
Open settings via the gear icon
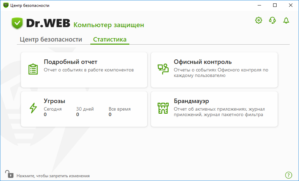[x=259, y=20]
